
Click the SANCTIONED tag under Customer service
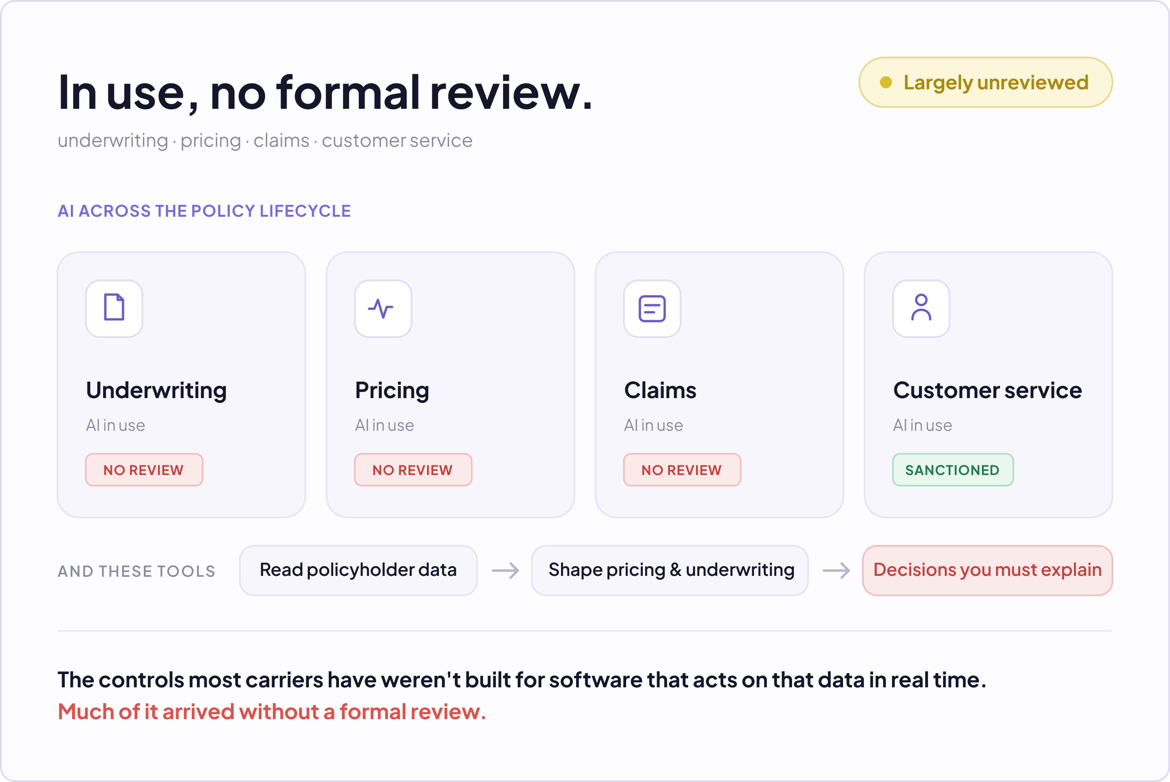tap(953, 470)
